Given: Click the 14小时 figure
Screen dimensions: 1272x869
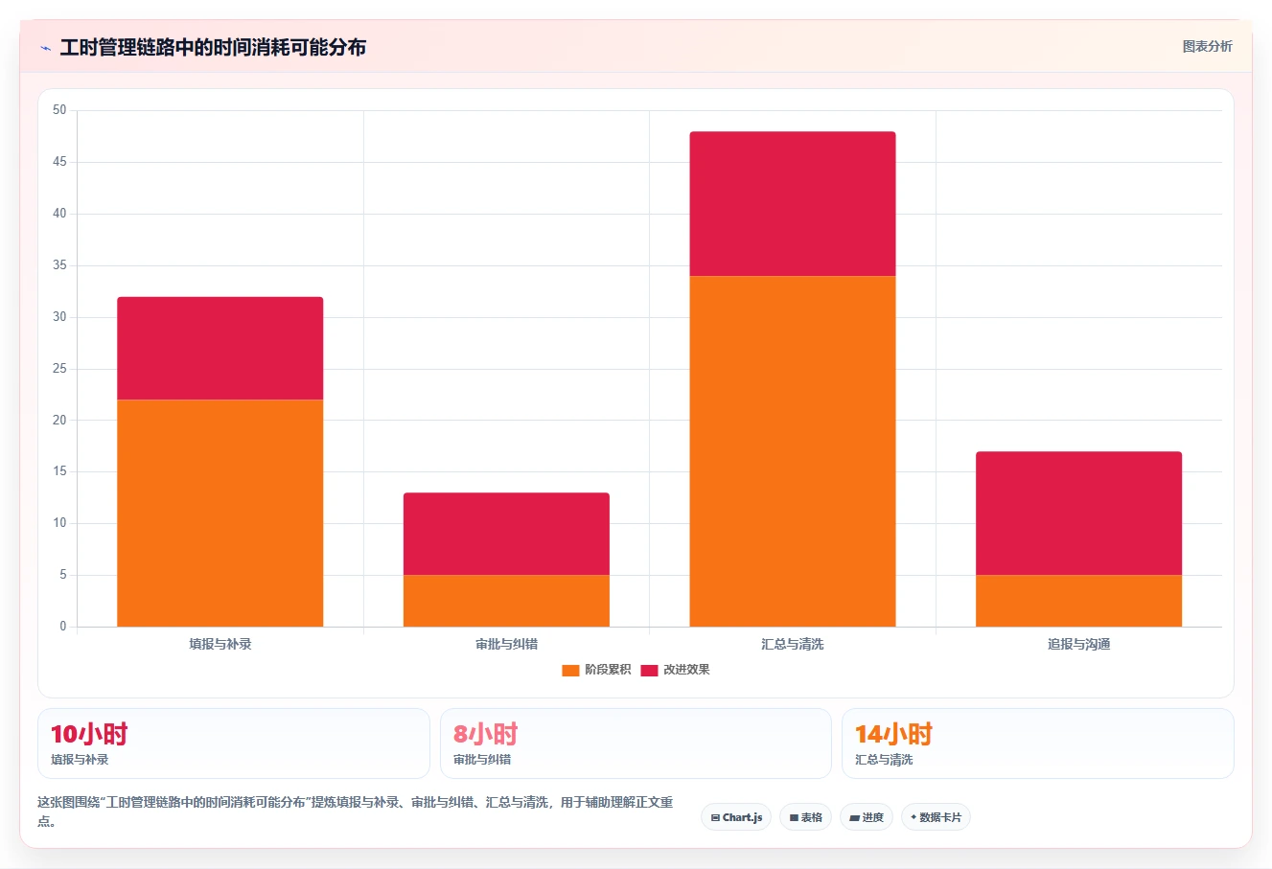Looking at the screenshot, I should [x=893, y=734].
